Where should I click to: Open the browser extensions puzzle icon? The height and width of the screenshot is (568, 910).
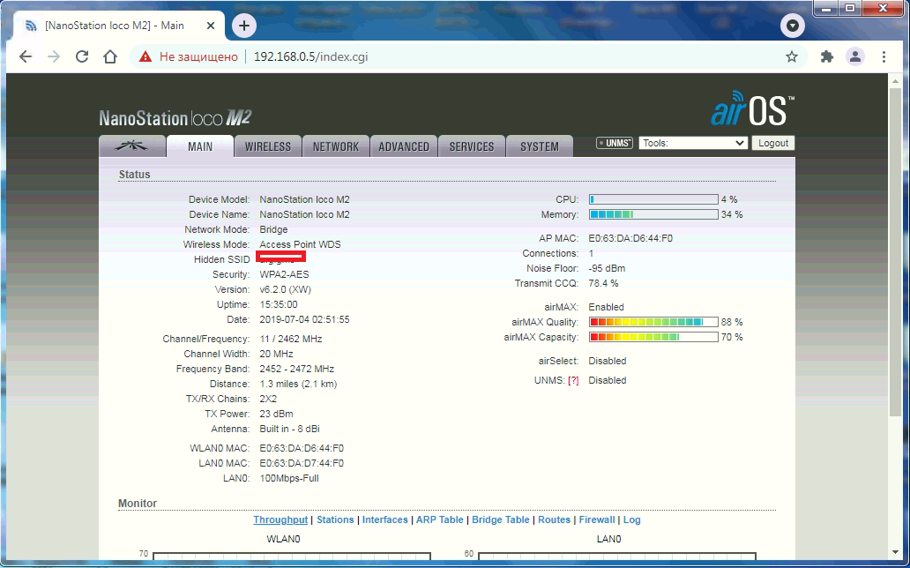point(827,56)
